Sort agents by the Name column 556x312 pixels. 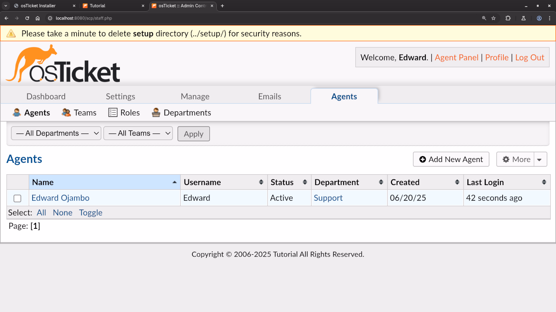click(x=104, y=182)
